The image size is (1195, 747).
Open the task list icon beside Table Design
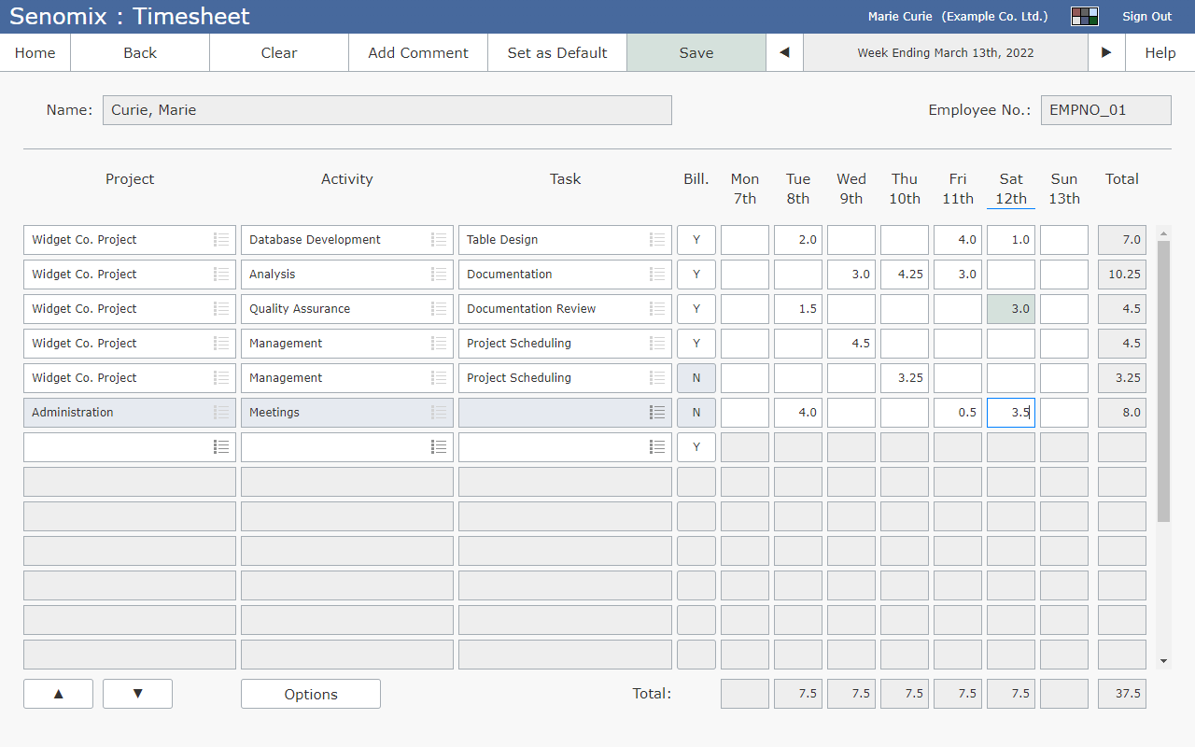click(656, 239)
